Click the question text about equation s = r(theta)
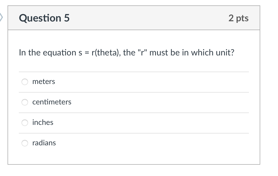Image resolution: width=278 pixels, height=176 pixels. [x=127, y=53]
